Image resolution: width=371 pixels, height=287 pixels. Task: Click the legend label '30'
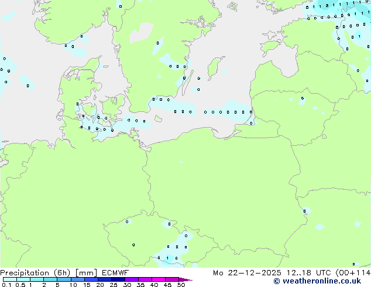coord(127,285)
